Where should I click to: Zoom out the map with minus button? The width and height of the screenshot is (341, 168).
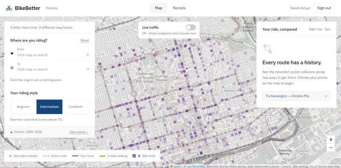click(x=331, y=148)
